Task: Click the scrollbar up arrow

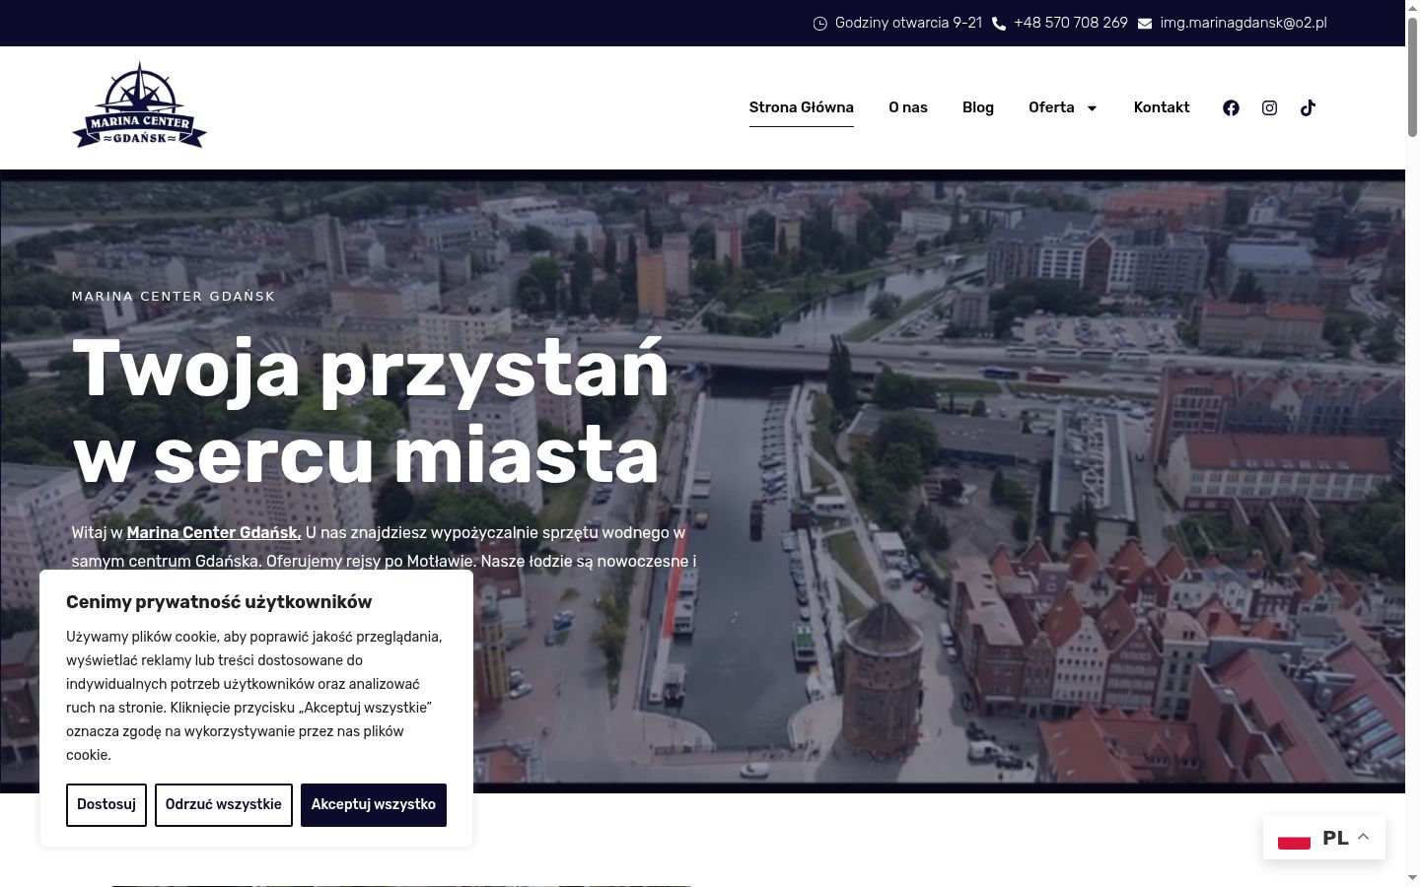Action: point(1412,8)
